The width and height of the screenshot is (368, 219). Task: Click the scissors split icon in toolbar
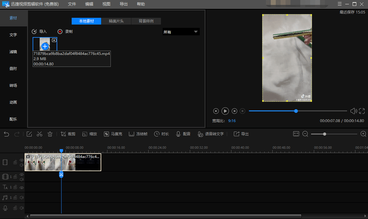[x=39, y=134]
